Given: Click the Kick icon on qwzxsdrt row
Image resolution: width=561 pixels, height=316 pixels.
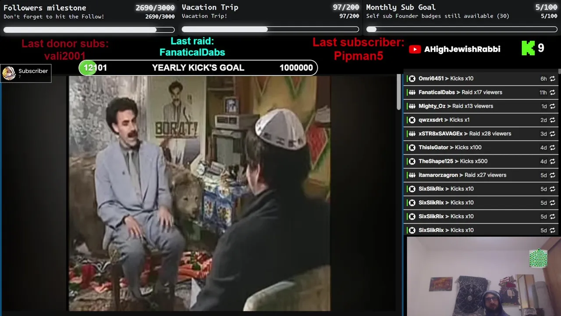Looking at the screenshot, I should [412, 120].
